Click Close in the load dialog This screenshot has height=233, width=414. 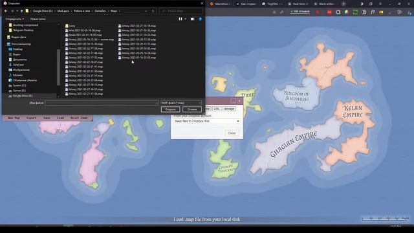coord(232,133)
